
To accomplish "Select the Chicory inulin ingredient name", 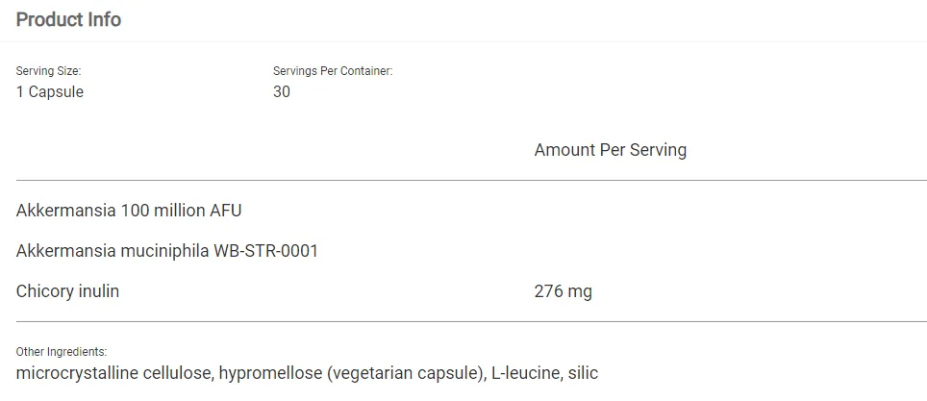I will coord(67,291).
